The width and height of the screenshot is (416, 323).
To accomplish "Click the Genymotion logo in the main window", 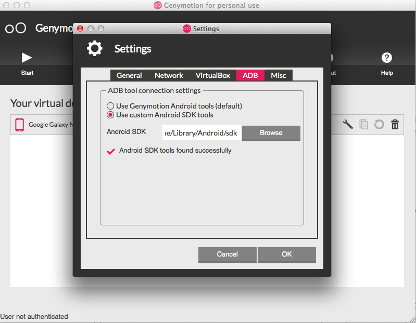I will pos(16,28).
